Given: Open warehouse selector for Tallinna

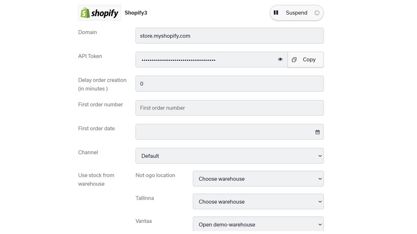Looking at the screenshot, I should tap(258, 201).
